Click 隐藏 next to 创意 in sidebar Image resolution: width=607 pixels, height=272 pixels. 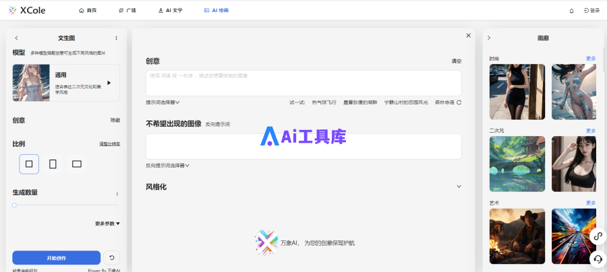click(115, 120)
